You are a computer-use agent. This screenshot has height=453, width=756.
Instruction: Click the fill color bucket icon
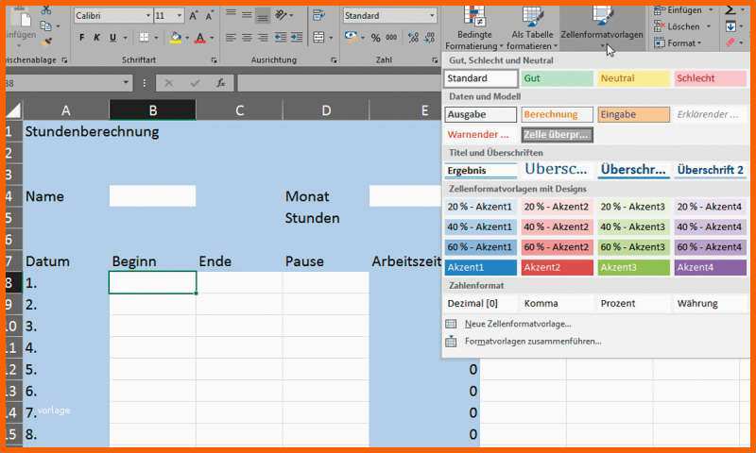click(x=176, y=38)
